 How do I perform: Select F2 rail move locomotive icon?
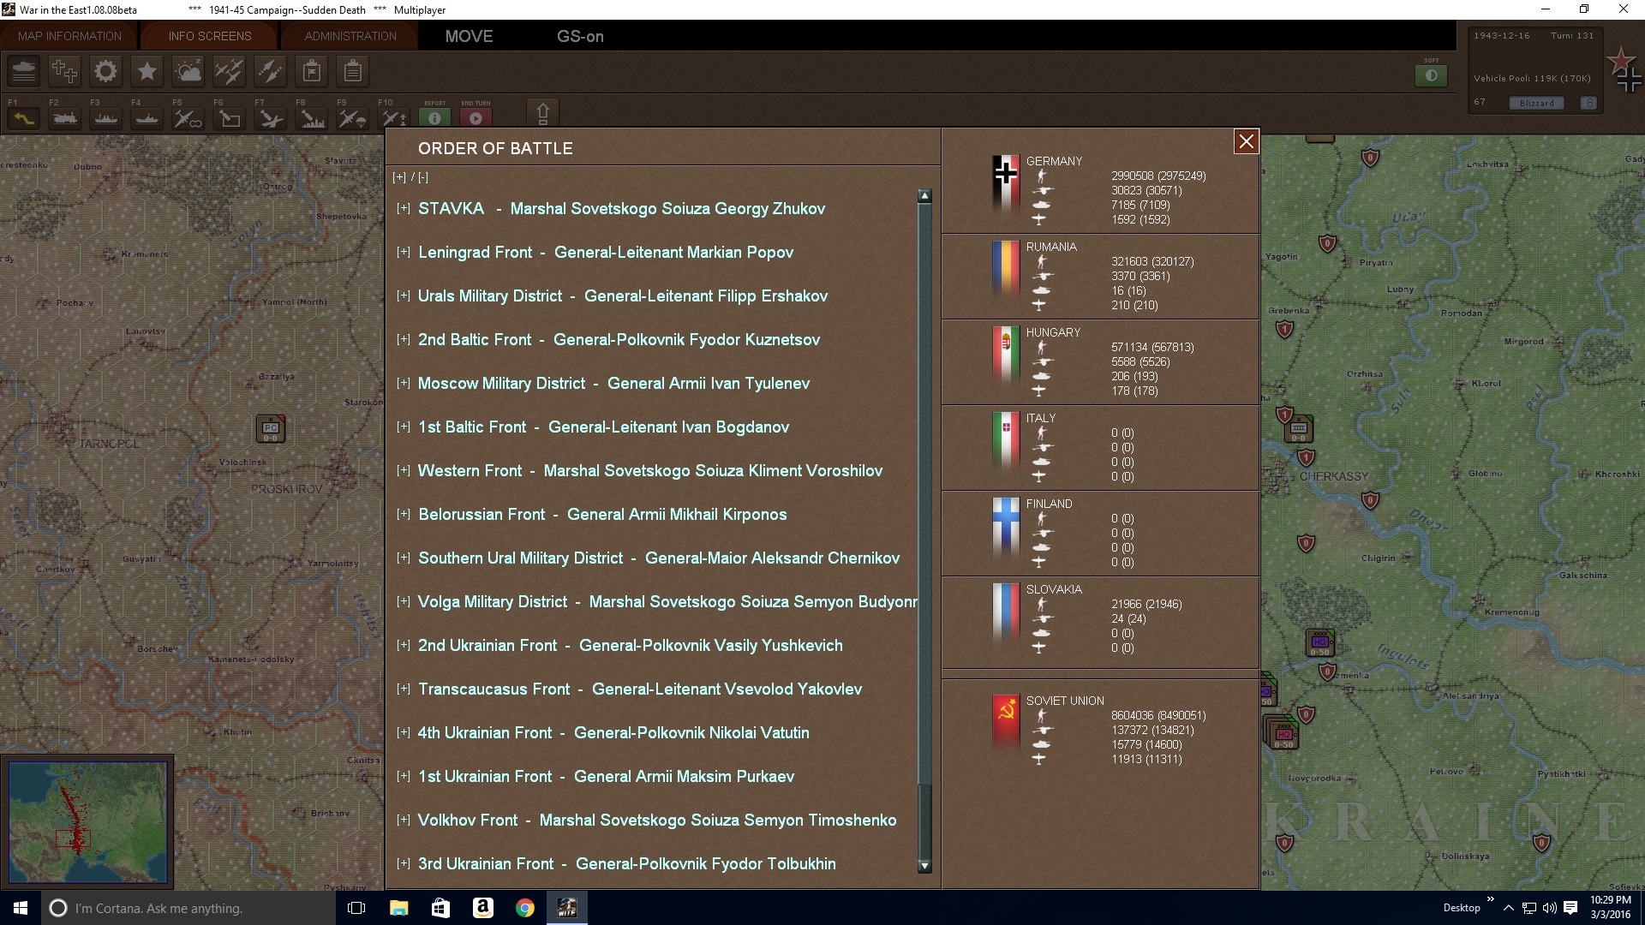pyautogui.click(x=65, y=118)
